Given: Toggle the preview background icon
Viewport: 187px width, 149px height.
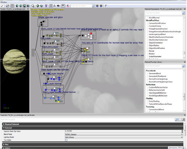Looking at the screenshot, I should (8, 6).
